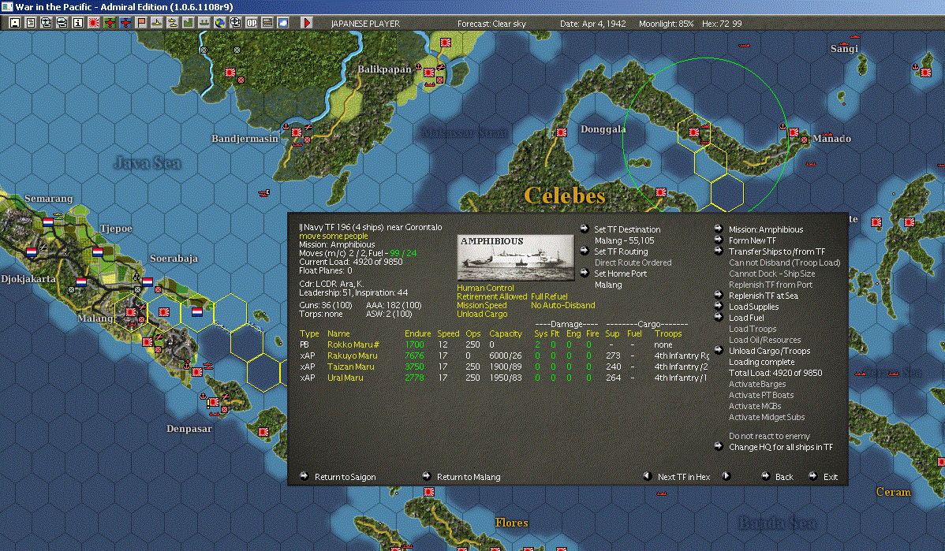Screen dimensions: 945x551
Task: Open the document list toolbar icon
Action: [x=31, y=23]
